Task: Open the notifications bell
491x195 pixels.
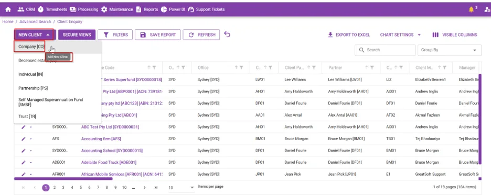Action: (x=471, y=9)
